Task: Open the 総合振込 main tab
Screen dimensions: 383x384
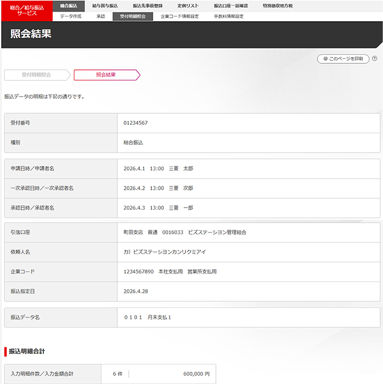Action: (69, 6)
